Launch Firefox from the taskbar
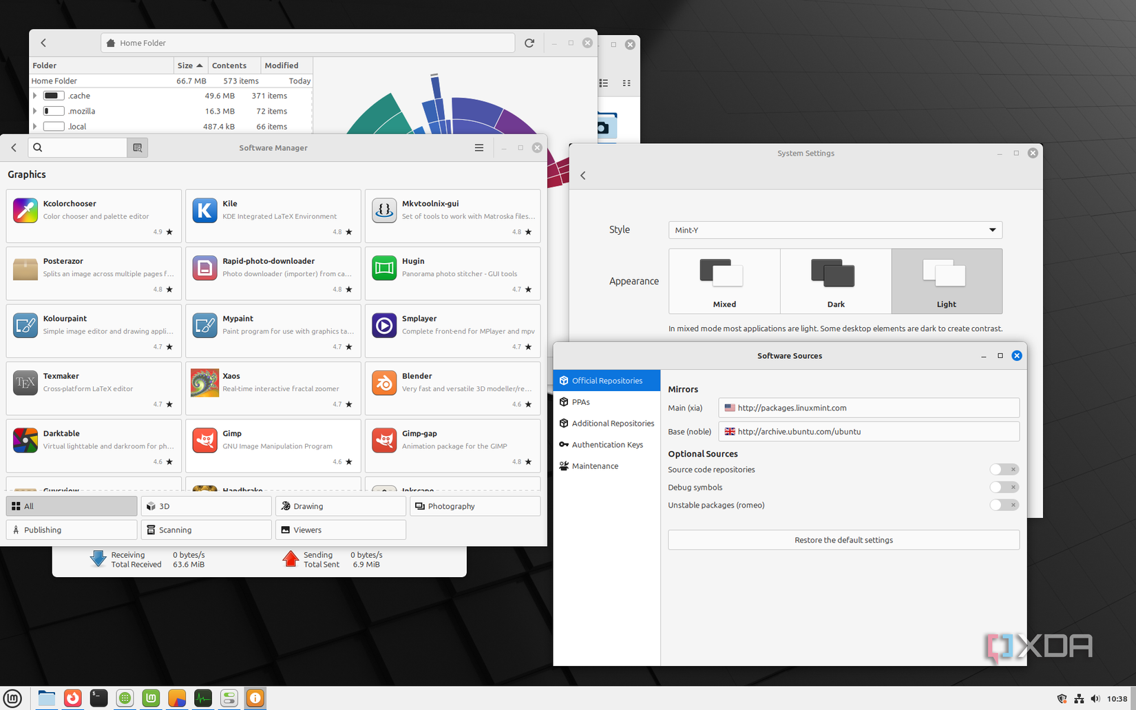Screen dimensions: 1136x710 point(72,698)
